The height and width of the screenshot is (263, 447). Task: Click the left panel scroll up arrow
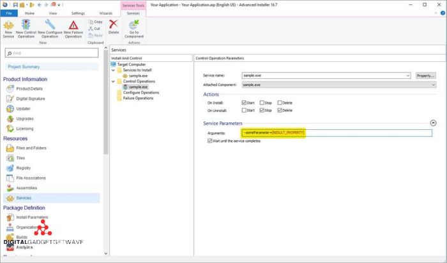click(106, 48)
